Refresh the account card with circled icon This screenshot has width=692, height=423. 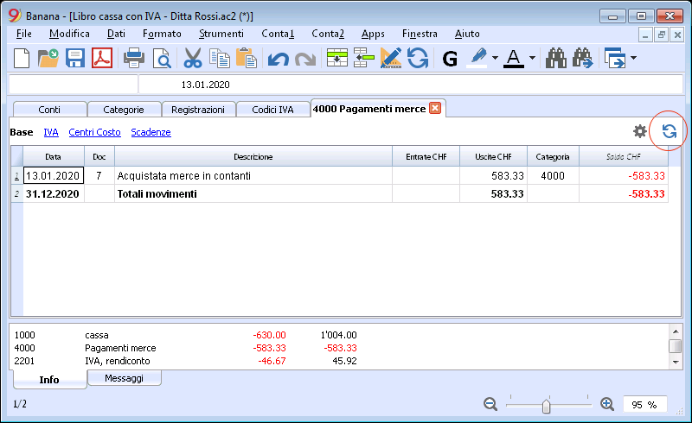coord(669,131)
